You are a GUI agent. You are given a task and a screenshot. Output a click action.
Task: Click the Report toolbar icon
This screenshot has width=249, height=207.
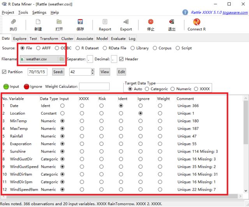(105, 22)
